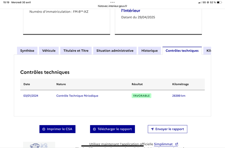Tap the 5G network indicator
The width and height of the screenshot is (225, 148).
[204, 2]
